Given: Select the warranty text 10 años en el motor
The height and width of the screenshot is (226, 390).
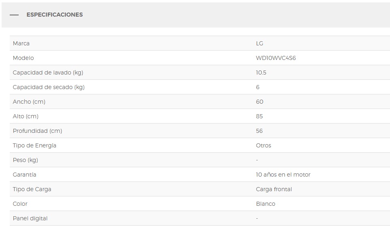Looking at the screenshot, I should click(x=283, y=175).
